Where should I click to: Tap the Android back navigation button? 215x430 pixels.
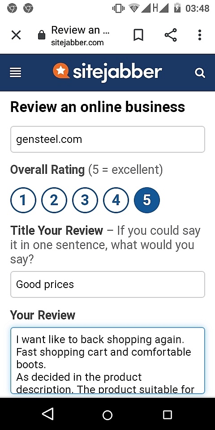48,414
